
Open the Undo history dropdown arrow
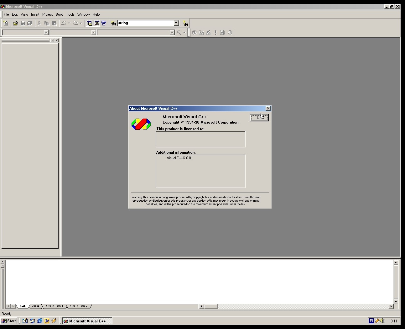(69, 23)
